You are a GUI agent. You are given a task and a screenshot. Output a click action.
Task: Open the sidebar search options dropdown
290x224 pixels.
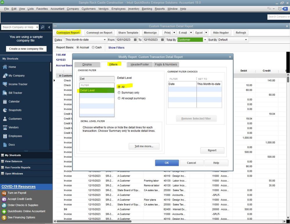[37, 27]
